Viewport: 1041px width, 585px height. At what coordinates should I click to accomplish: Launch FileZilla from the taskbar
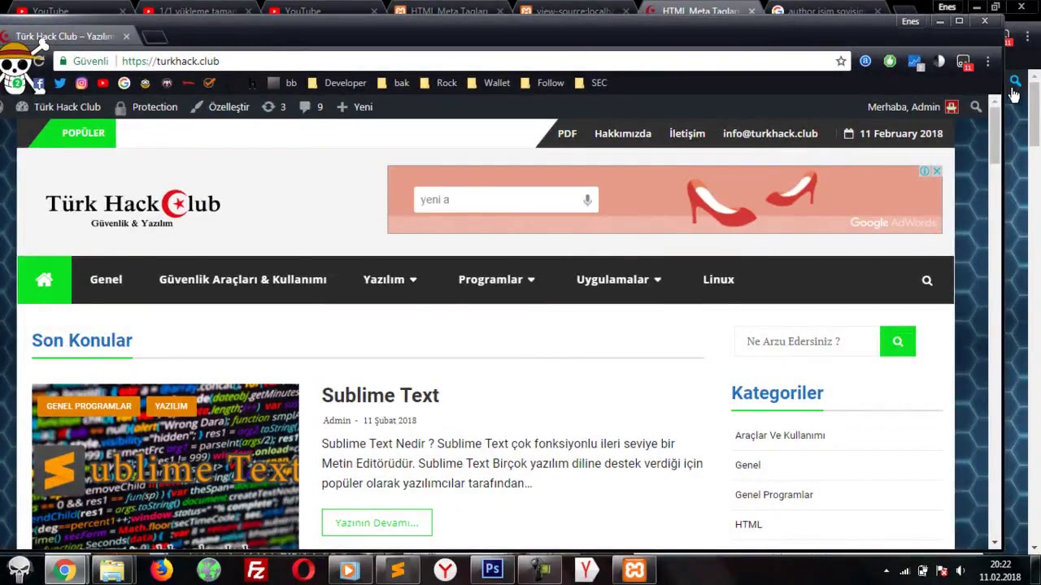256,570
